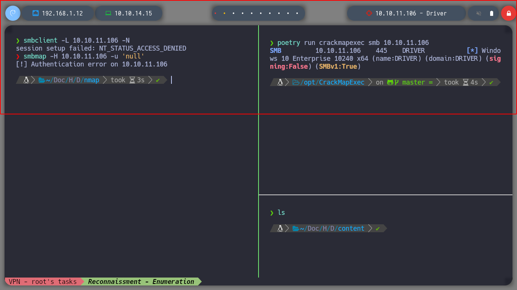Viewport: 517px width, 290px height.
Task: Select the 192.168.1.12 address label
Action: [x=62, y=13]
